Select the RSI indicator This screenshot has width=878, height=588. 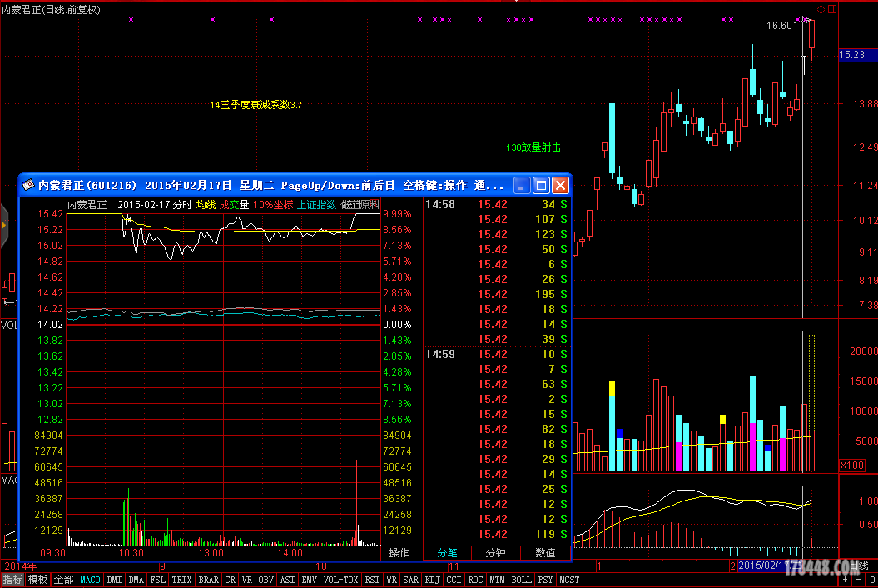[x=372, y=581]
